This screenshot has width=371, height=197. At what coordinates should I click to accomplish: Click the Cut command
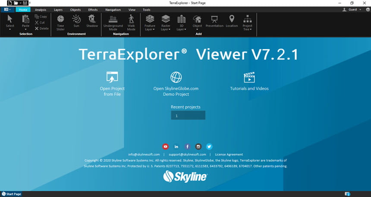click(x=40, y=22)
